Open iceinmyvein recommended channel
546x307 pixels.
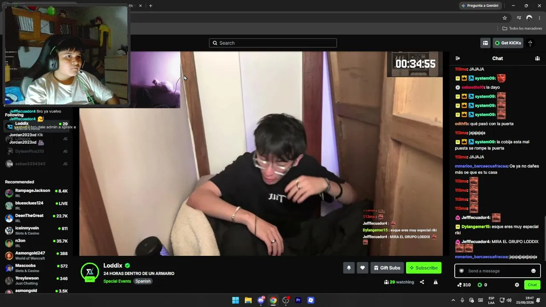point(36,230)
